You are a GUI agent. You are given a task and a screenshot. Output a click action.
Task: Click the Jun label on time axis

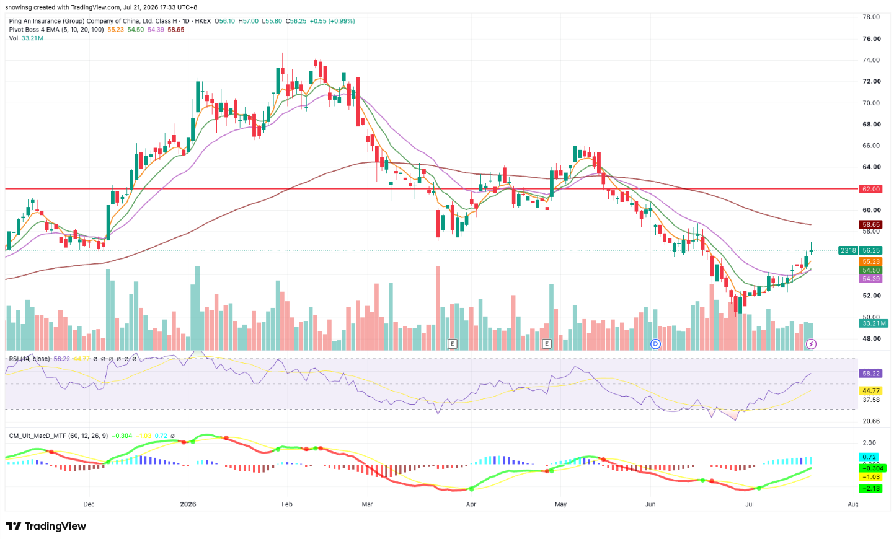coord(650,504)
